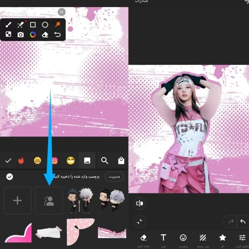The image size is (249, 249).
Task: Redo with the right-curved arrow button
Action: pyautogui.click(x=231, y=221)
